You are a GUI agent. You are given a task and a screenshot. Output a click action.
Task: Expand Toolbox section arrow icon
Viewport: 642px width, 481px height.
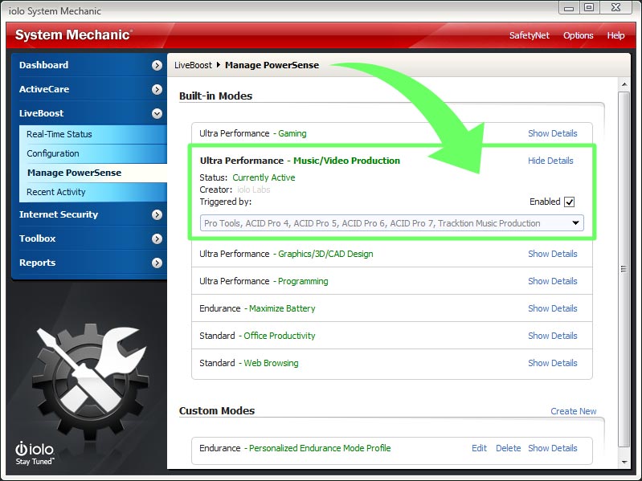click(157, 238)
